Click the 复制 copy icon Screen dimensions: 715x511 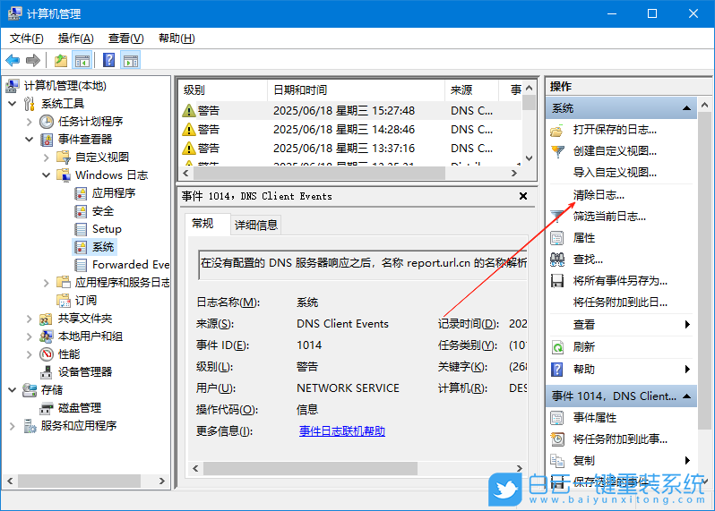point(556,461)
